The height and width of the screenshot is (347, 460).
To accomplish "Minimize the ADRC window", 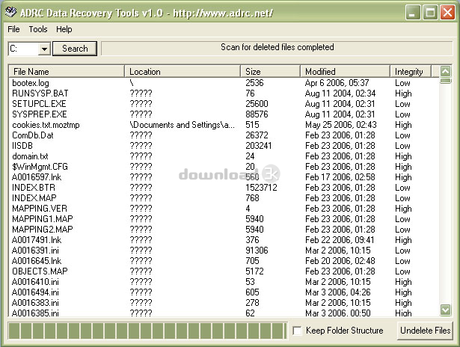I will click(x=413, y=13).
